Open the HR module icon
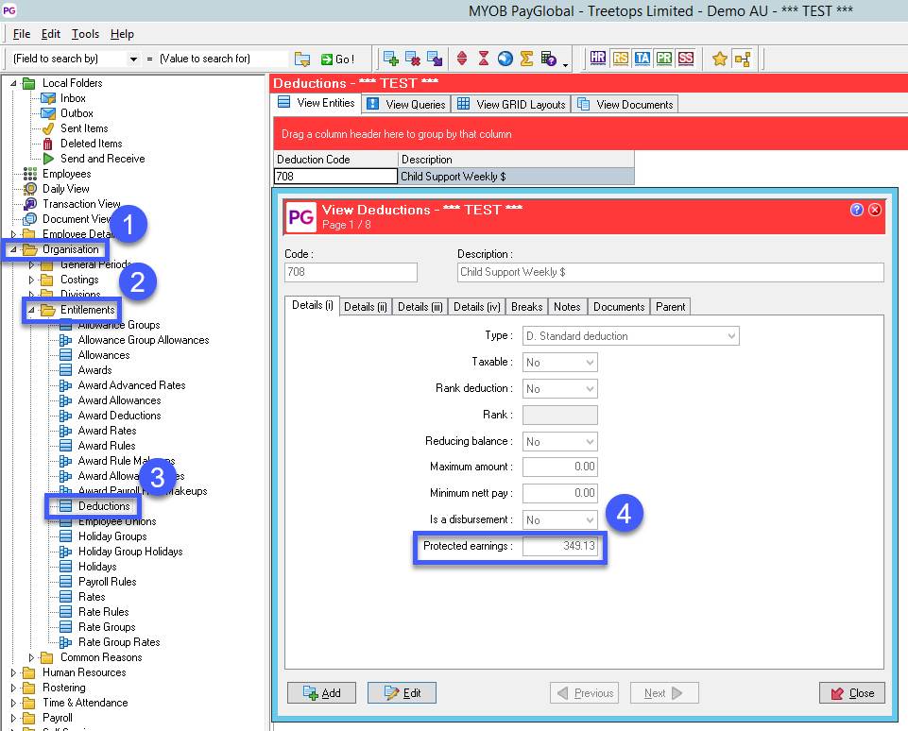This screenshot has width=908, height=731. pyautogui.click(x=597, y=58)
